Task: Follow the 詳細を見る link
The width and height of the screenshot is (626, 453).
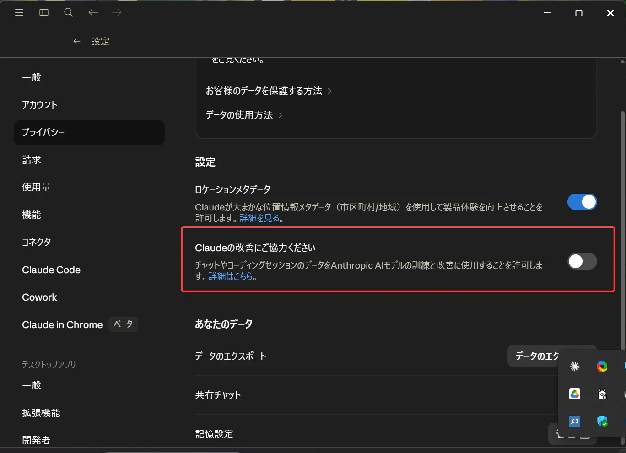Action: 259,218
